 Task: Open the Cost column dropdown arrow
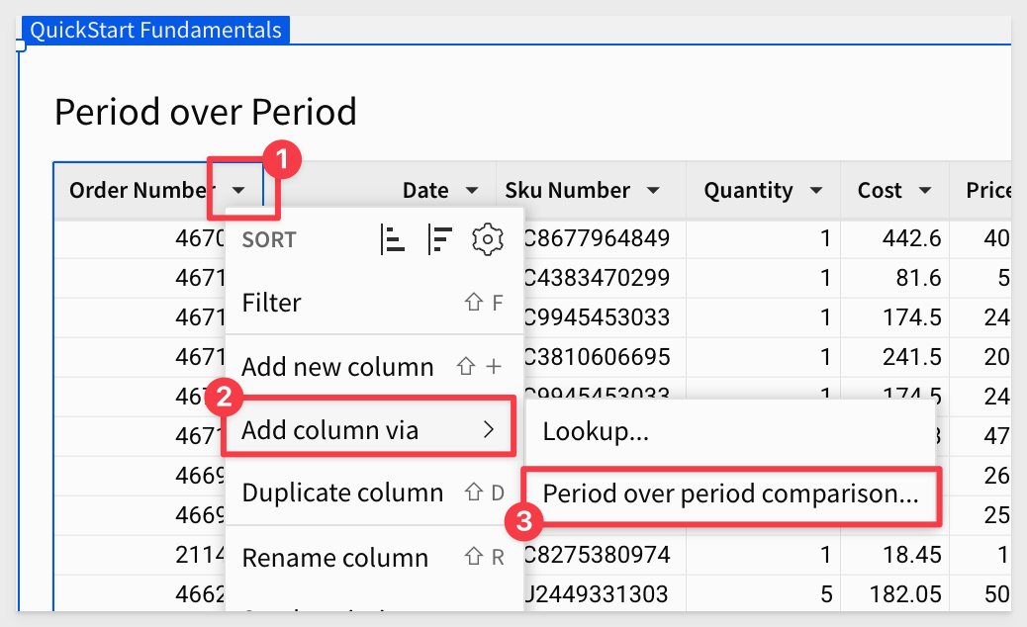click(x=925, y=191)
